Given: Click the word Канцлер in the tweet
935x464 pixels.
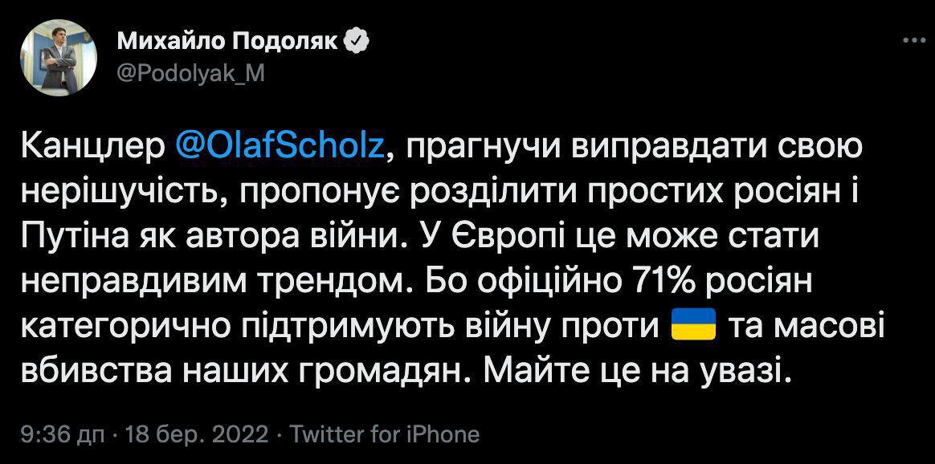Looking at the screenshot, I should (x=91, y=147).
